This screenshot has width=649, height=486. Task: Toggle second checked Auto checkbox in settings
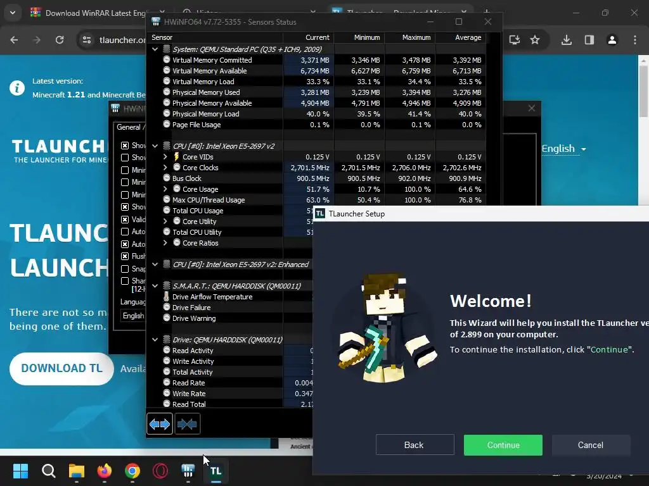tap(125, 244)
